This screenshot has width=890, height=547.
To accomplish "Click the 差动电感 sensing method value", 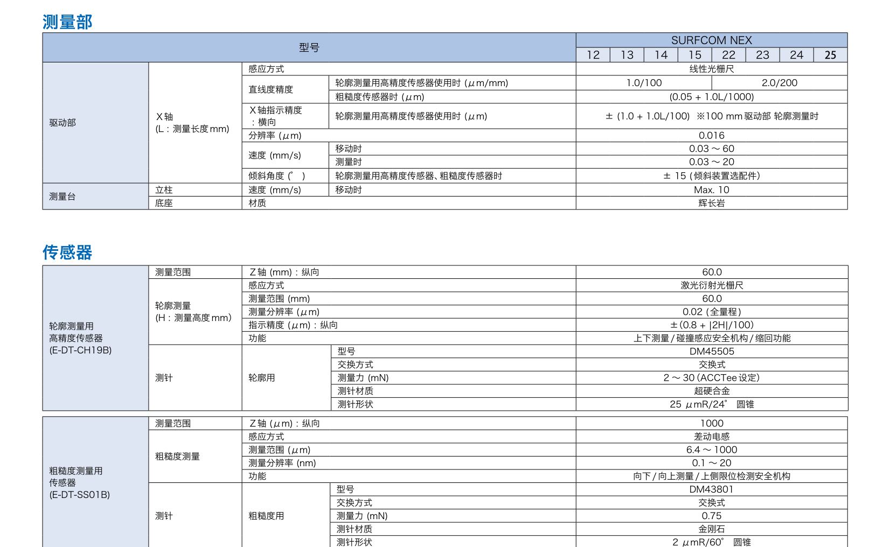I will (x=712, y=437).
